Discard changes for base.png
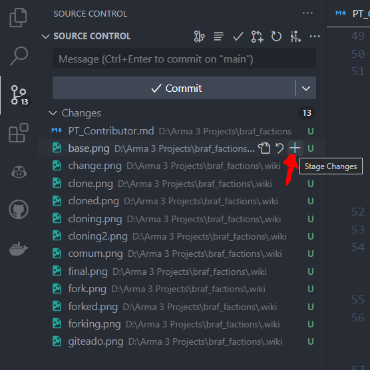The image size is (370, 370). (280, 148)
